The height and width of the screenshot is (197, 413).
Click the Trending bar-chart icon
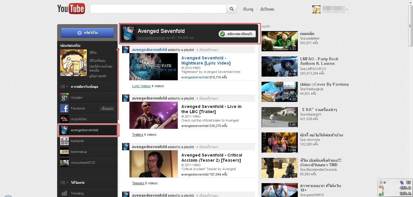point(64,193)
